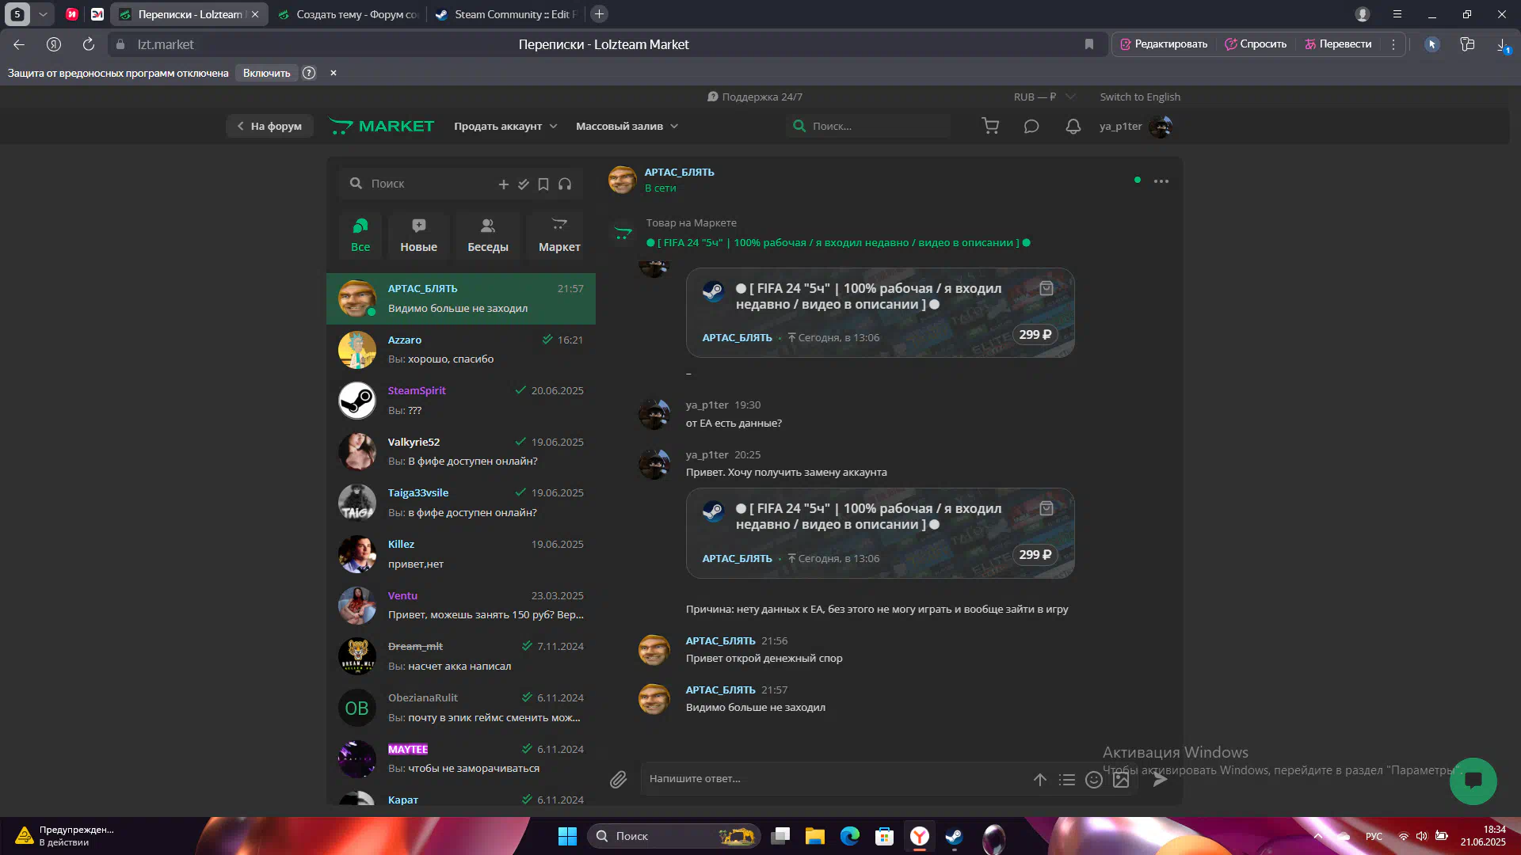Viewport: 1521px width, 855px height.
Task: Open the three-dots menu in chat header
Action: point(1161,181)
